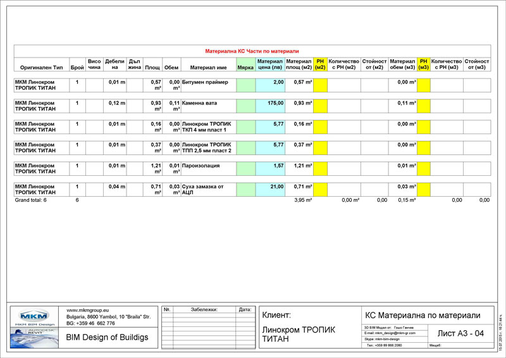Select the red title 'Материална КС Части по материали'
Image resolution: width=506 pixels, height=358 pixels.
coord(252,51)
